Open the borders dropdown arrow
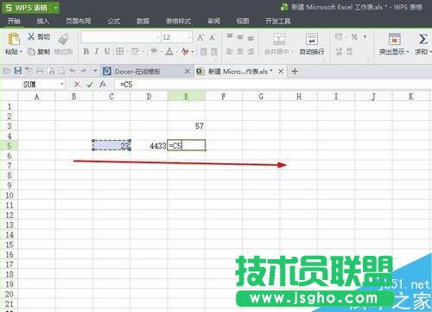 click(127, 52)
